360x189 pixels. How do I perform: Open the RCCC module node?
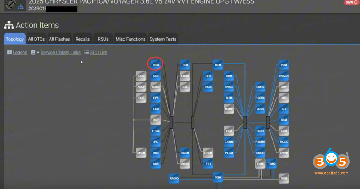click(284, 142)
